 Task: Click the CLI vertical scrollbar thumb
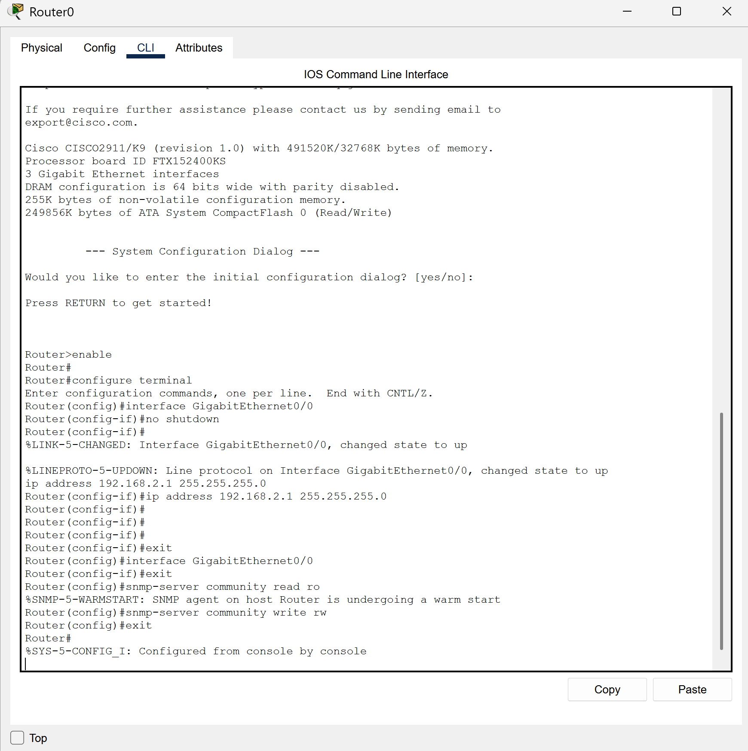tap(721, 531)
